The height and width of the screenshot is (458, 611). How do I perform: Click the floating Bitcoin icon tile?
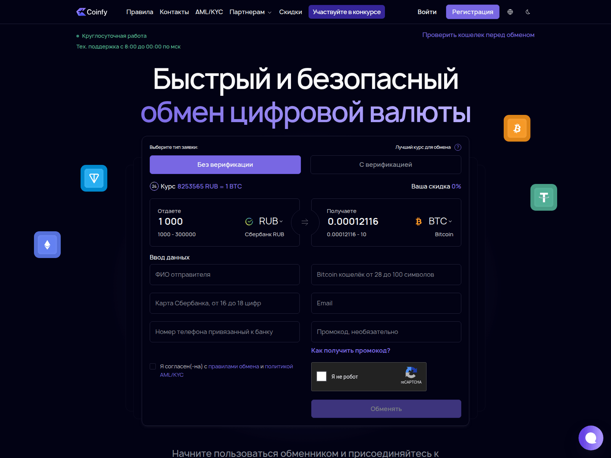tap(517, 128)
